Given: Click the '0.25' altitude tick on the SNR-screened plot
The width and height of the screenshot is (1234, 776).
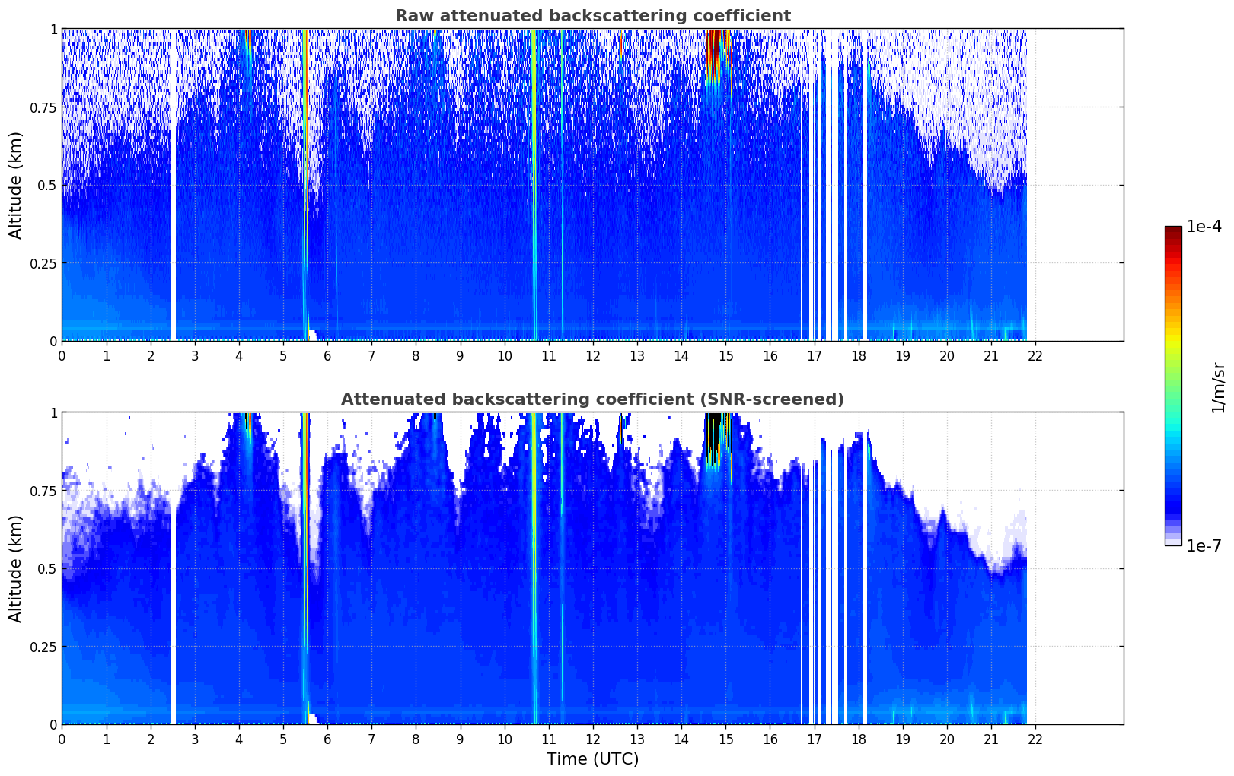Looking at the screenshot, I should [x=44, y=647].
